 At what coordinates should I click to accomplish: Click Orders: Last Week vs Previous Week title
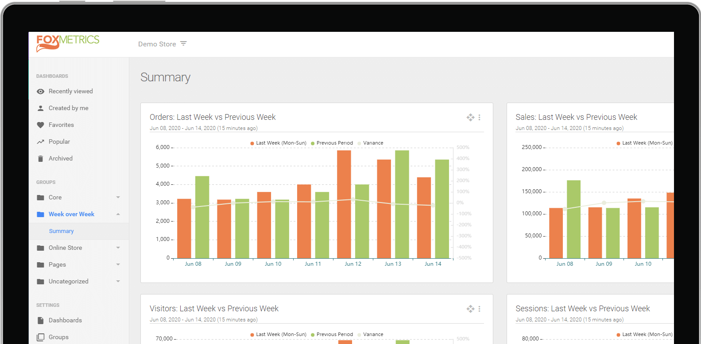pos(213,117)
